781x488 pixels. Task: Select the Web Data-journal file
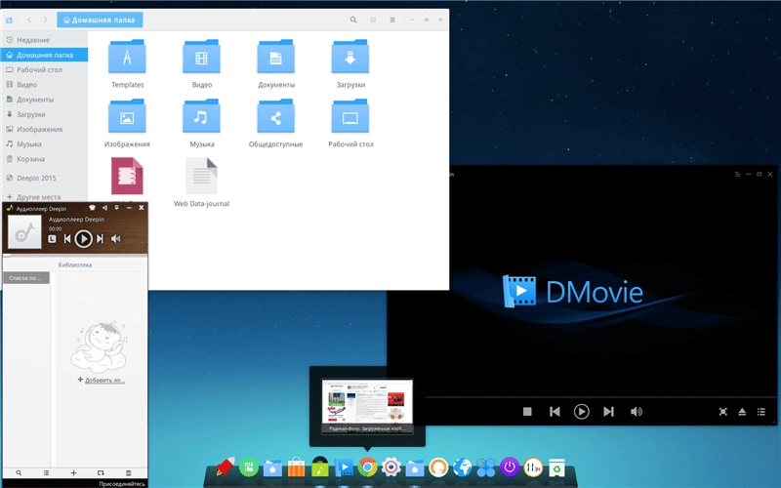(x=201, y=183)
